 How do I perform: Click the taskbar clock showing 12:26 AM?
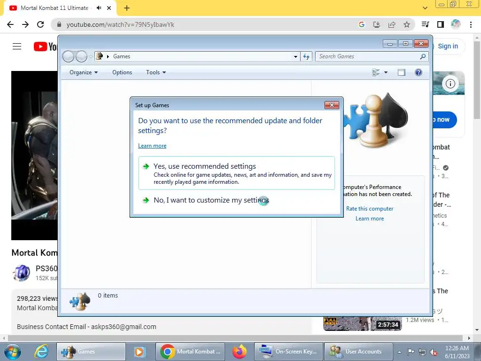(x=457, y=352)
